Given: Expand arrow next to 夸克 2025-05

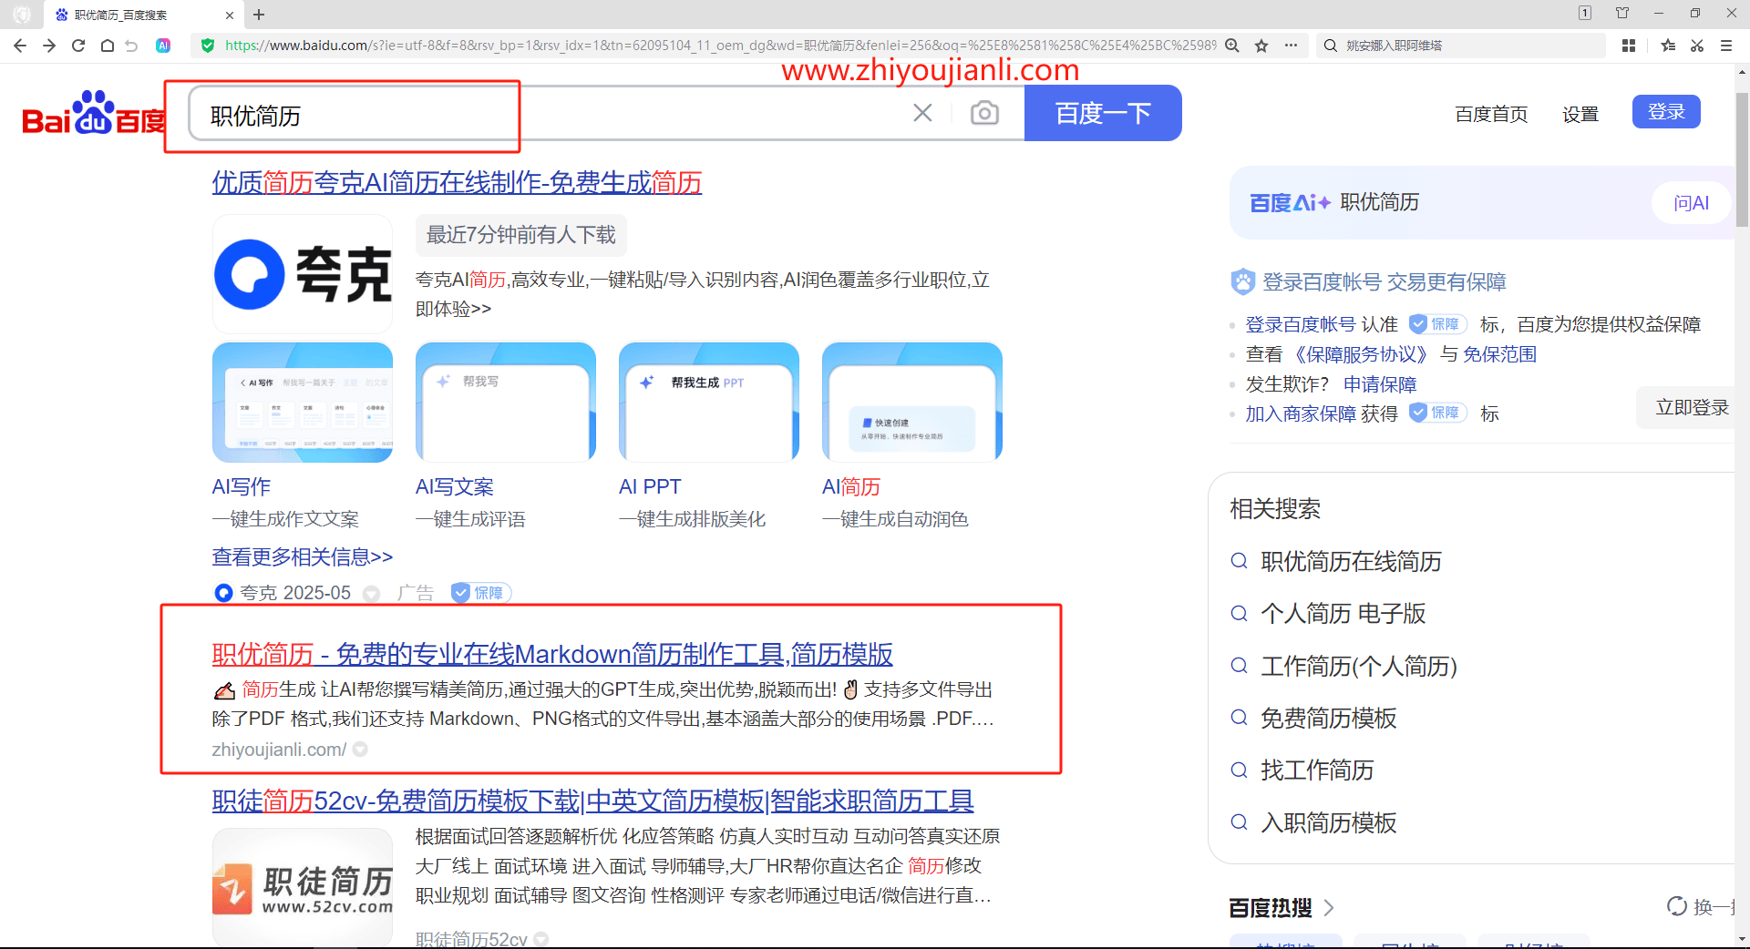Looking at the screenshot, I should (x=371, y=594).
